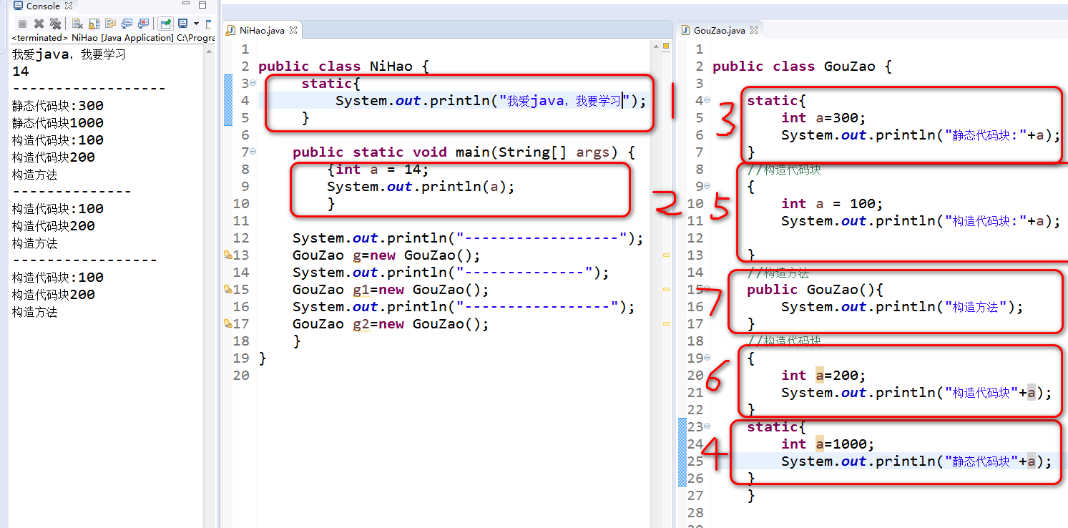
Task: Switch to the GouZao.java editor tab
Action: 719,31
